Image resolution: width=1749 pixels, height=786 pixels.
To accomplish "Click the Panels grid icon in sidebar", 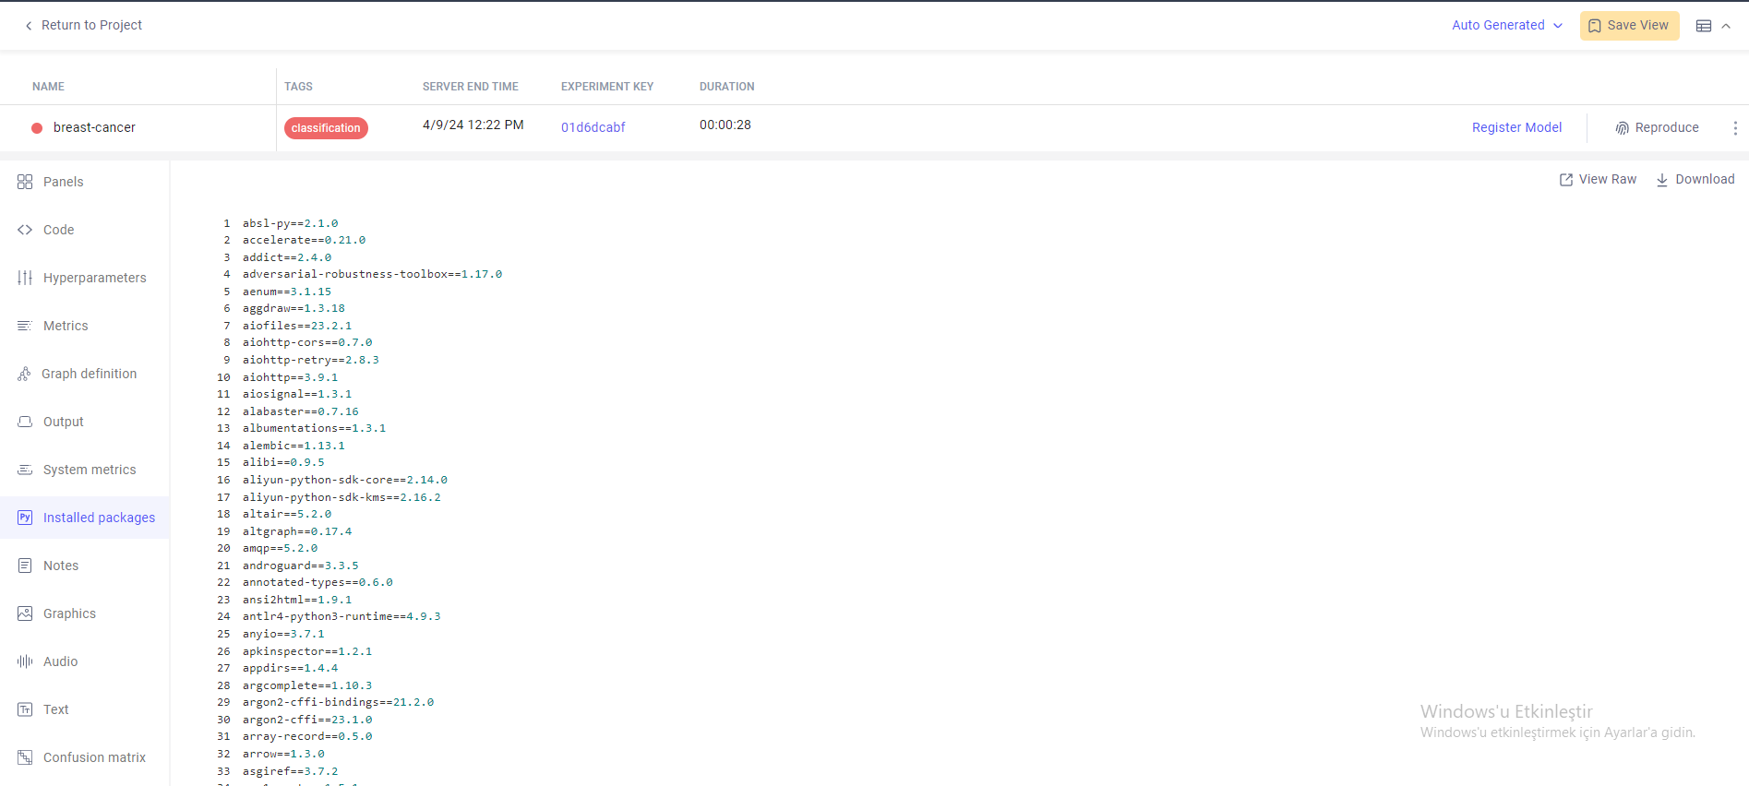I will (25, 182).
